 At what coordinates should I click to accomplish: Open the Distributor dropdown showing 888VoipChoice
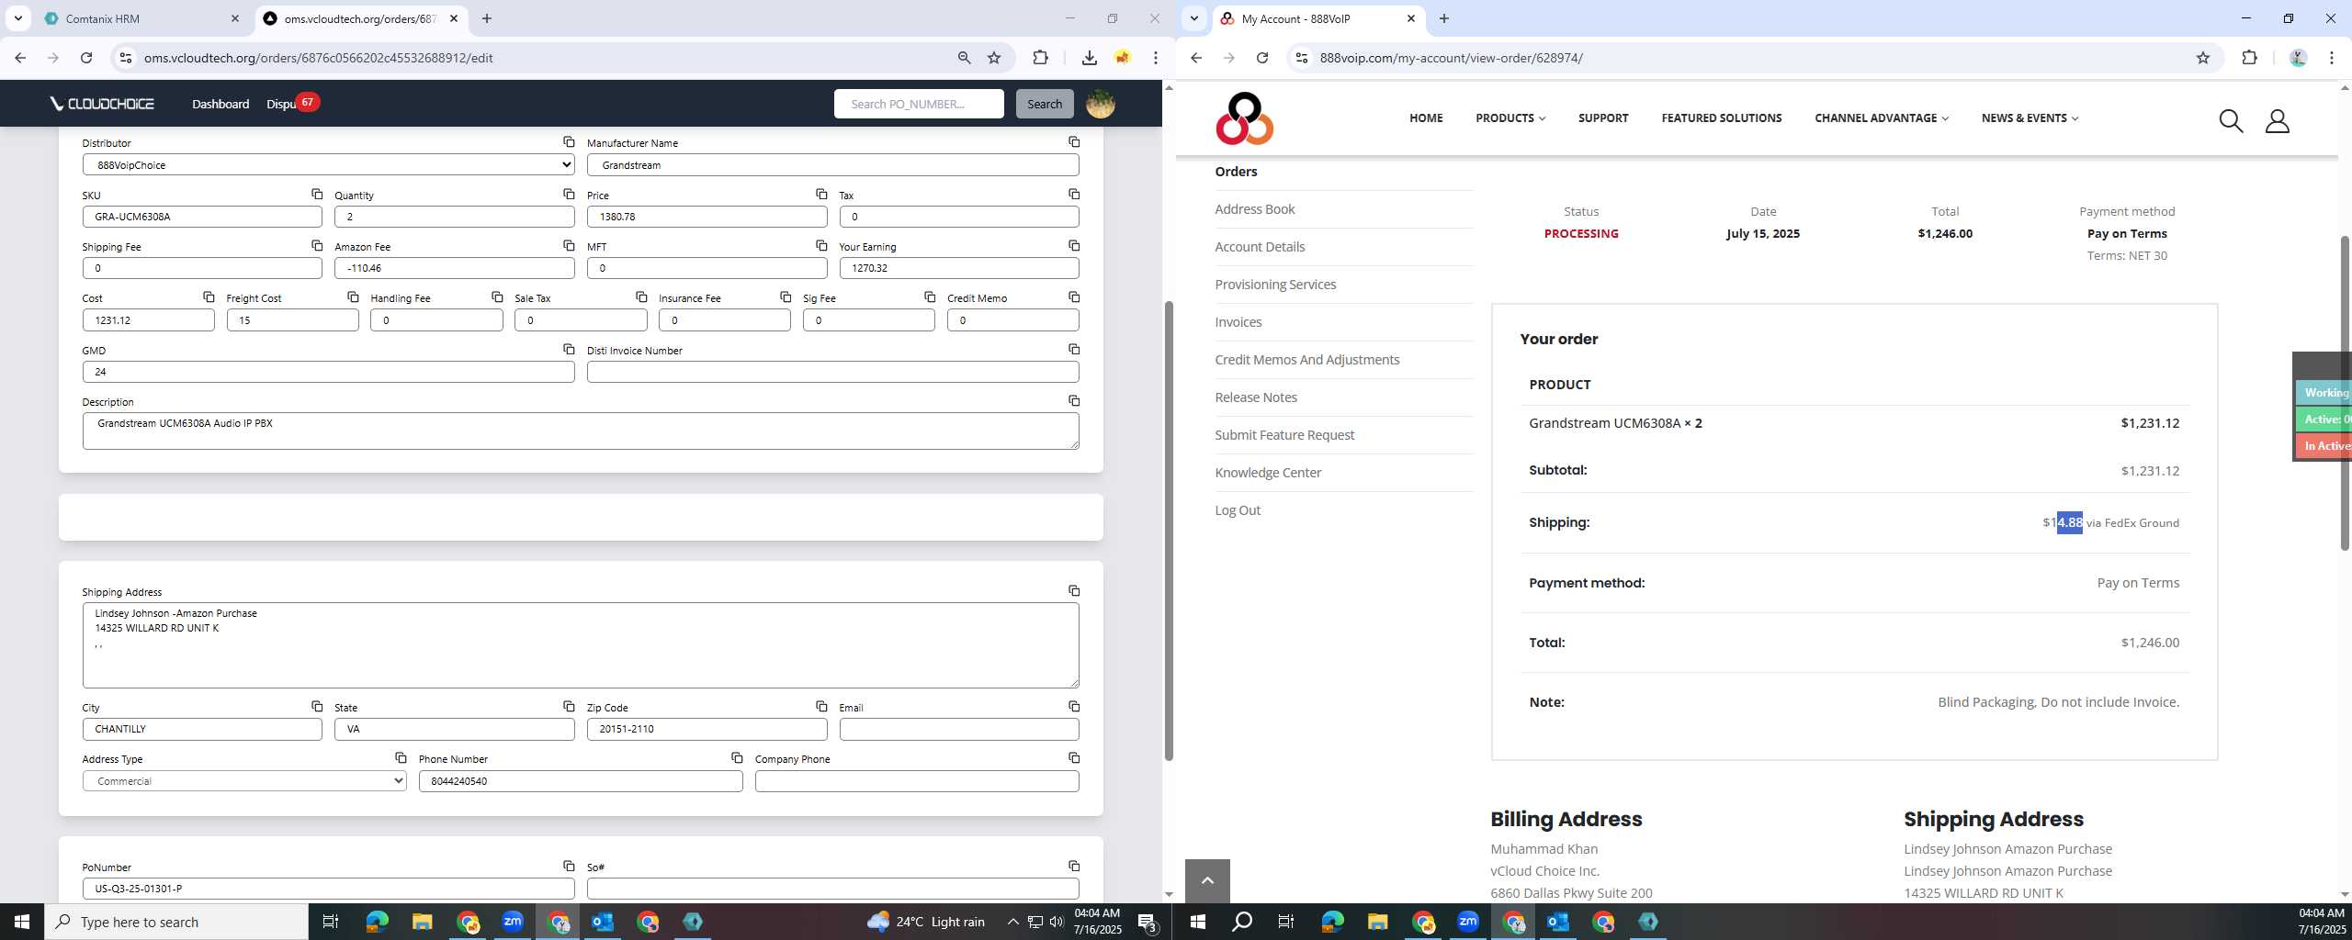[328, 165]
